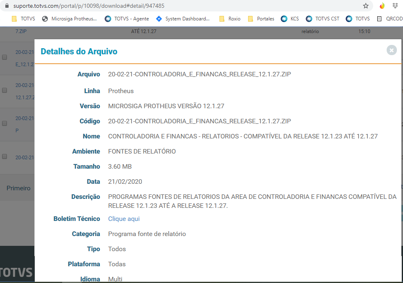Open the TOTVS - Agente bookmark

pos(127,19)
